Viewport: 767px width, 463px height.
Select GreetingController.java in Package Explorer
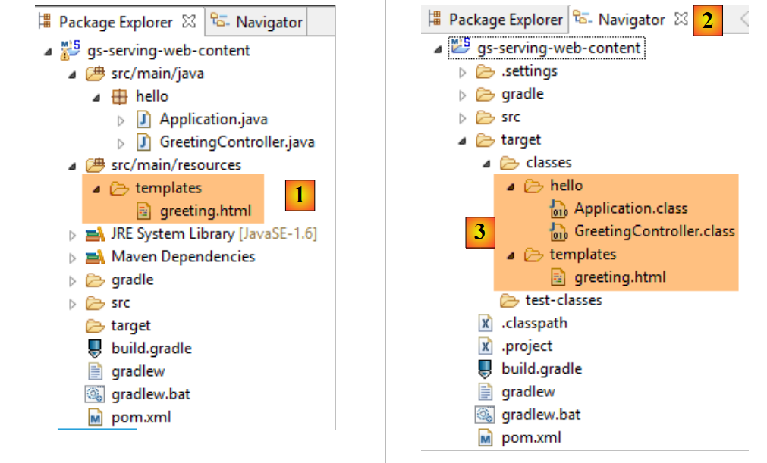pos(237,142)
